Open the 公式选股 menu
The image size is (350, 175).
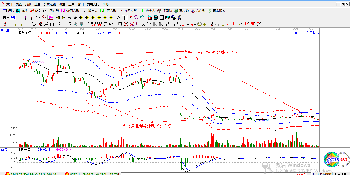pyautogui.click(x=49, y=4)
